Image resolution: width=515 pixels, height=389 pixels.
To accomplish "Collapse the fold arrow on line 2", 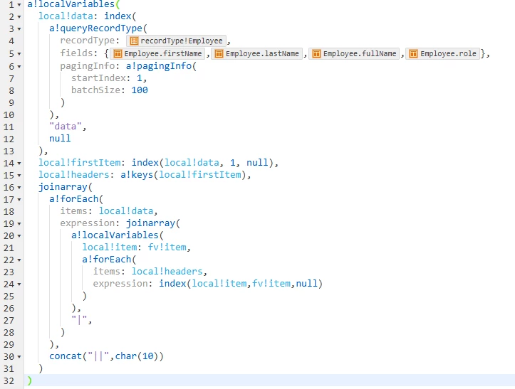I will 19,17.
